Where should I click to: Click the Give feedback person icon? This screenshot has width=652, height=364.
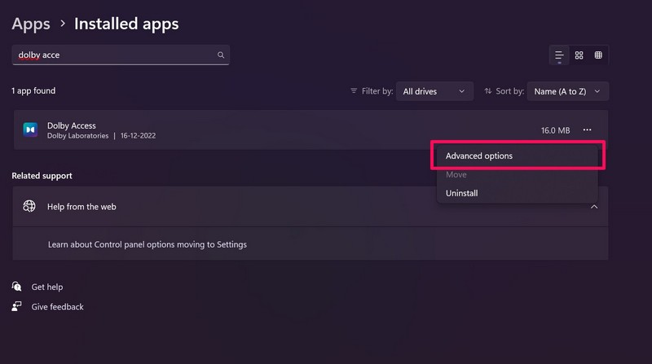[17, 307]
